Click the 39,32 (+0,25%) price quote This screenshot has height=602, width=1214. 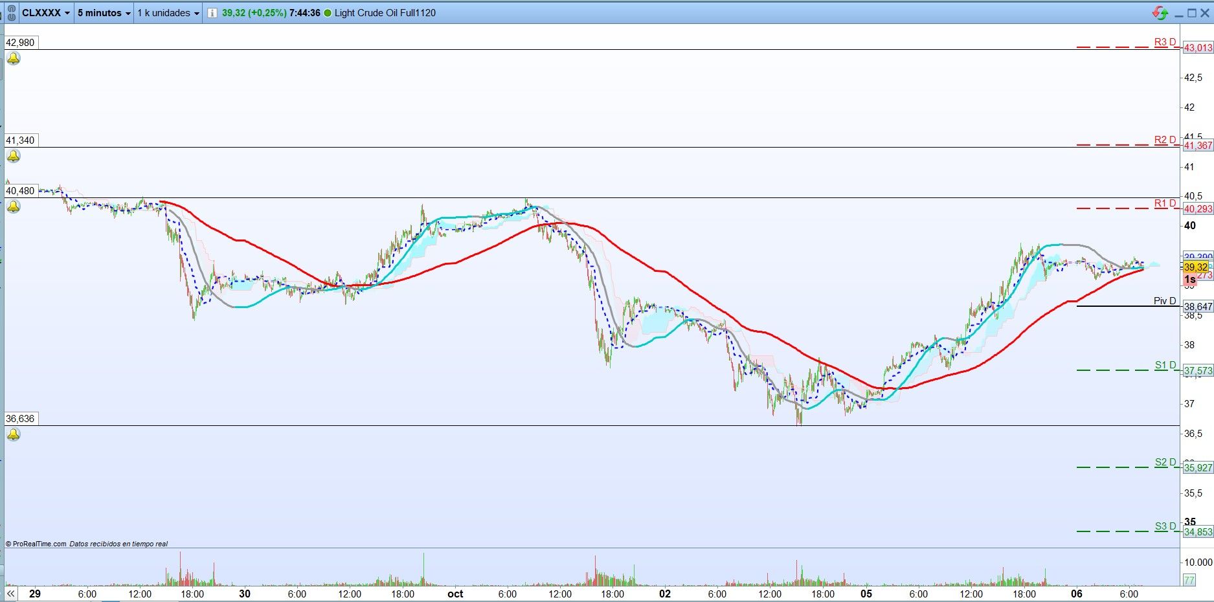(x=254, y=13)
